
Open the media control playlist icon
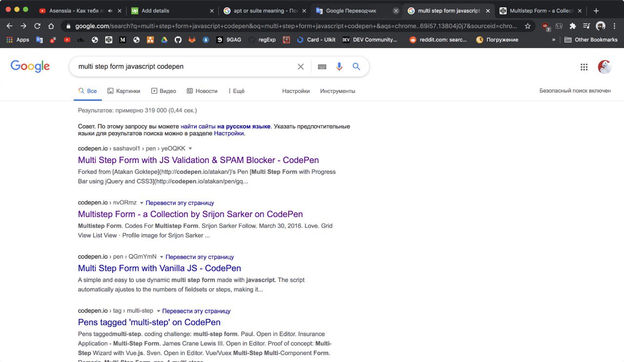[x=586, y=26]
